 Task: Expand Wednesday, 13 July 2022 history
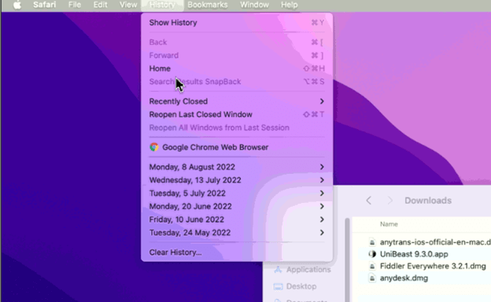coord(237,180)
